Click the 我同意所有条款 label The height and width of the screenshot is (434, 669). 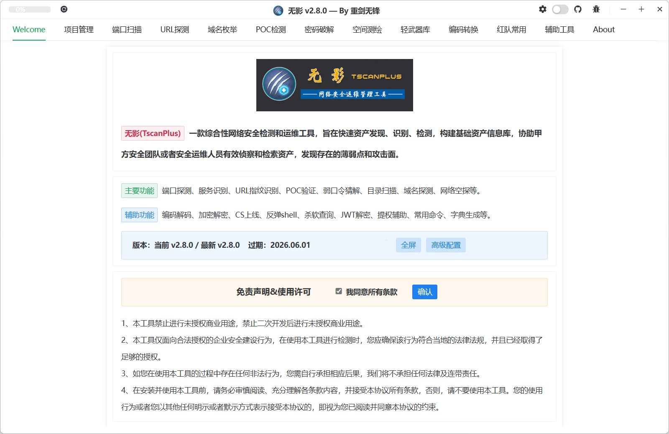click(371, 292)
